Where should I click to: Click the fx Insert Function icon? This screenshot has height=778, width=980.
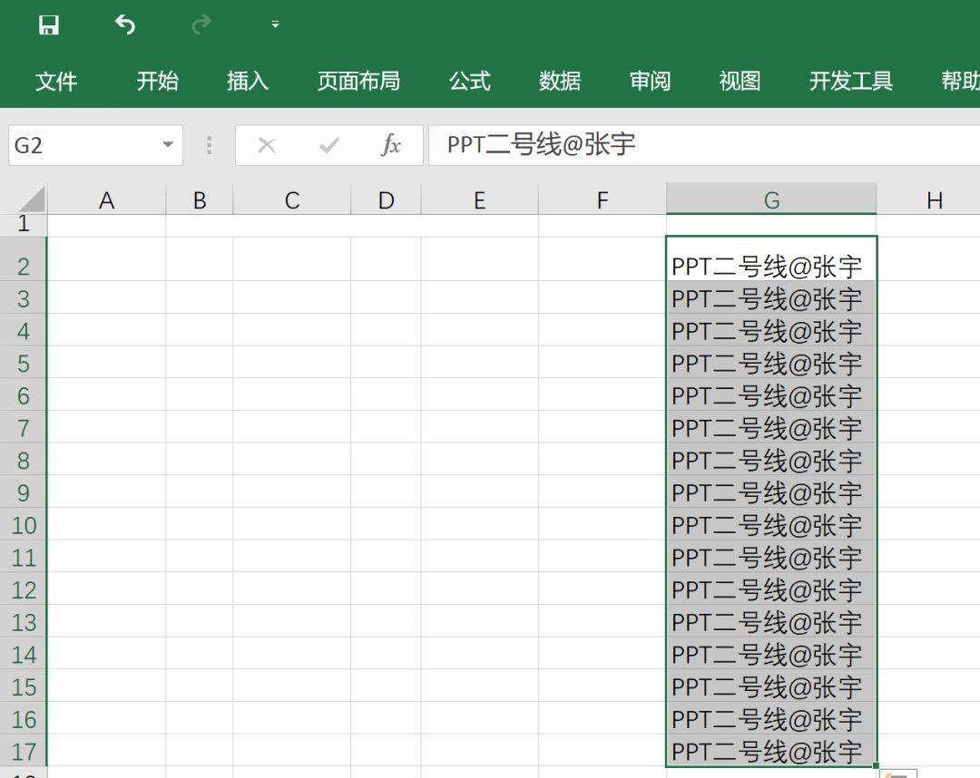[x=391, y=145]
